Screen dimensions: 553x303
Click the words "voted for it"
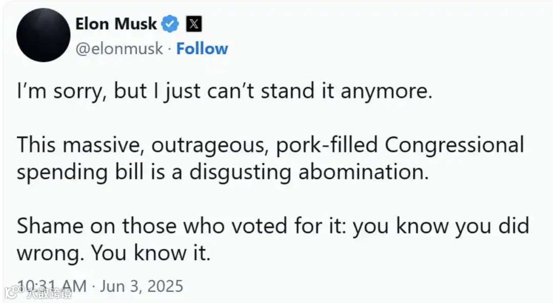(x=295, y=226)
